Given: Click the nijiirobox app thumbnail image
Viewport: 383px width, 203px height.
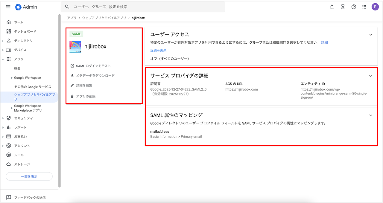Looking at the screenshot, I should pyautogui.click(x=75, y=47).
